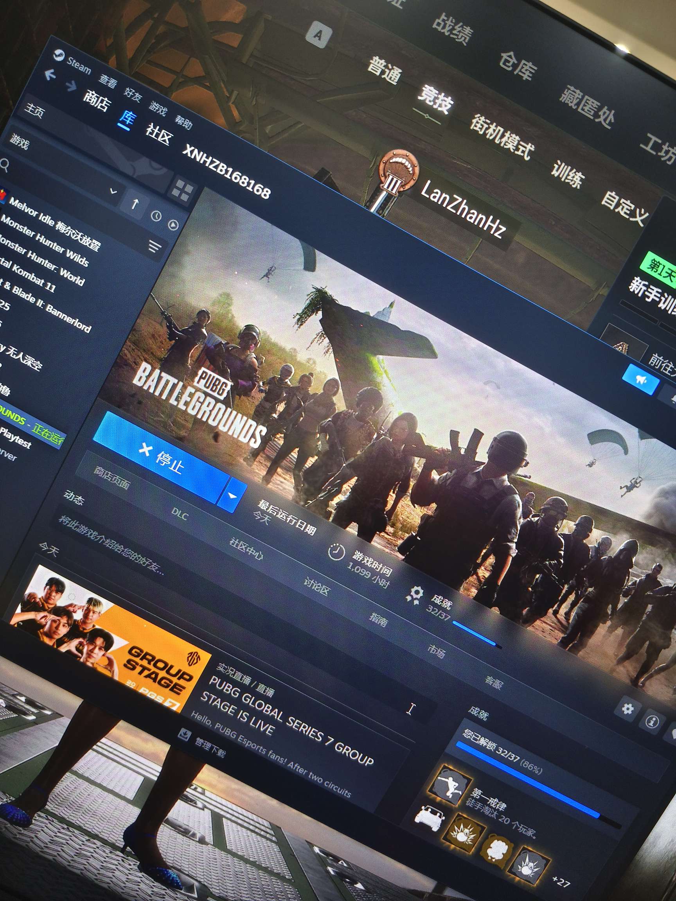This screenshot has height=901, width=676.
Task: Click the library search magnifier icon
Action: pos(4,165)
